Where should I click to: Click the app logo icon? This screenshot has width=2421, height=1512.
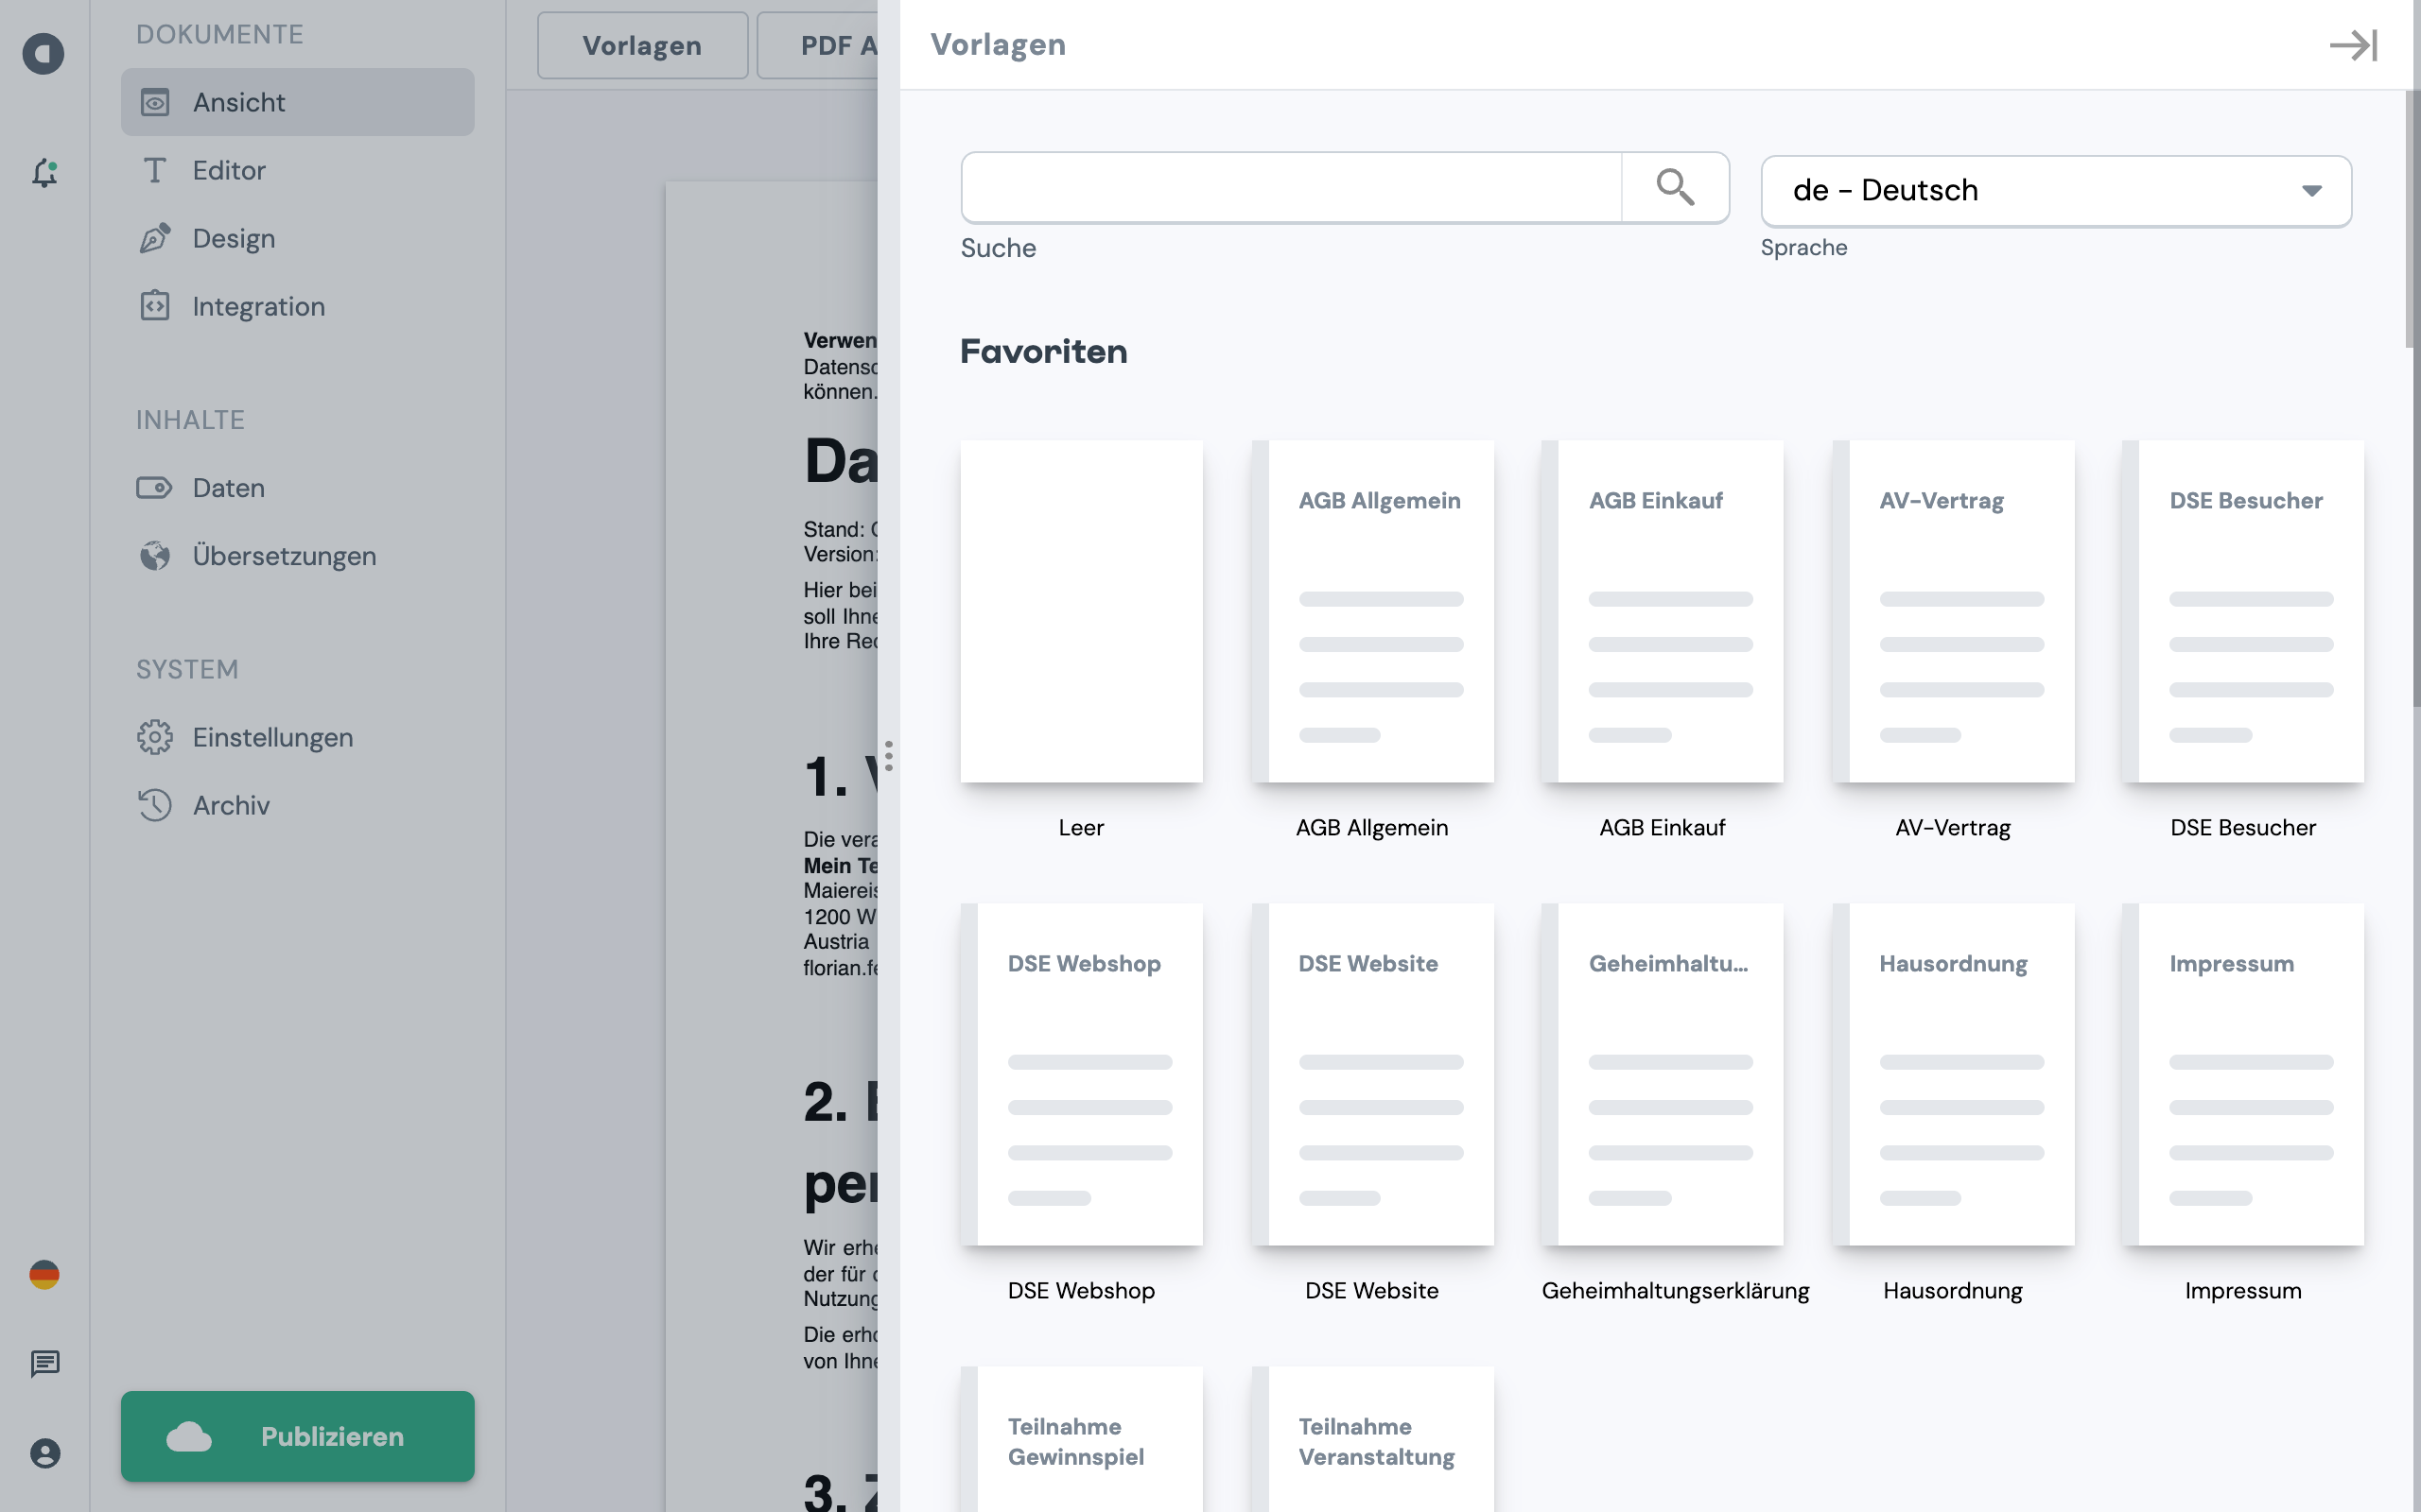[x=44, y=53]
